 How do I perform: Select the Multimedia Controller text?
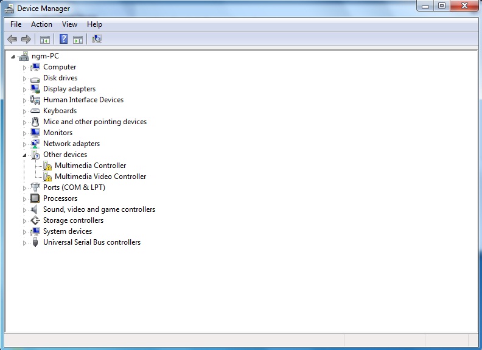click(x=90, y=166)
